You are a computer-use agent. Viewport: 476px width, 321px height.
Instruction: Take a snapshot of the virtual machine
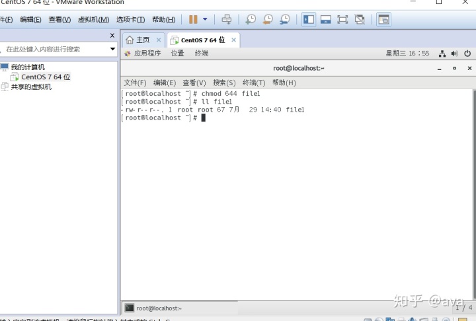[x=251, y=19]
